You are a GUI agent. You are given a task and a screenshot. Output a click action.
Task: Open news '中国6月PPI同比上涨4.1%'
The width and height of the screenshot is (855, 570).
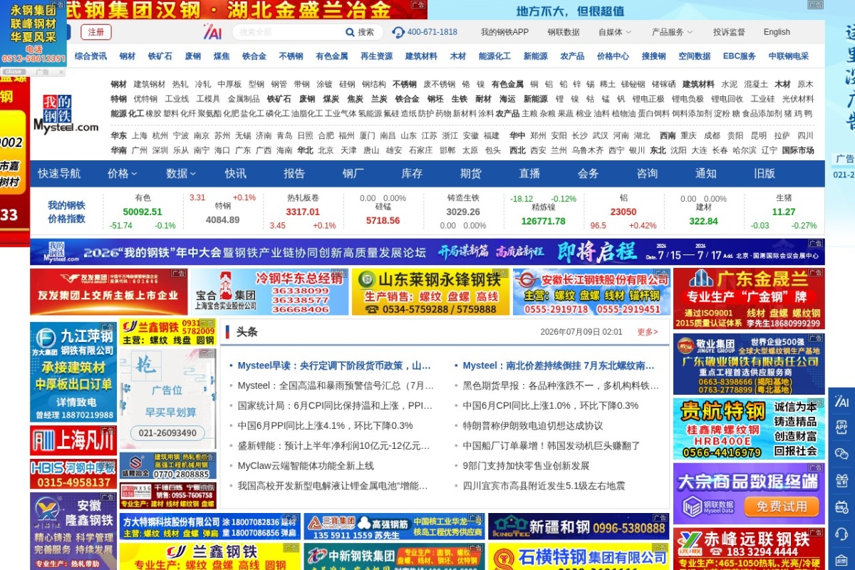(x=325, y=425)
